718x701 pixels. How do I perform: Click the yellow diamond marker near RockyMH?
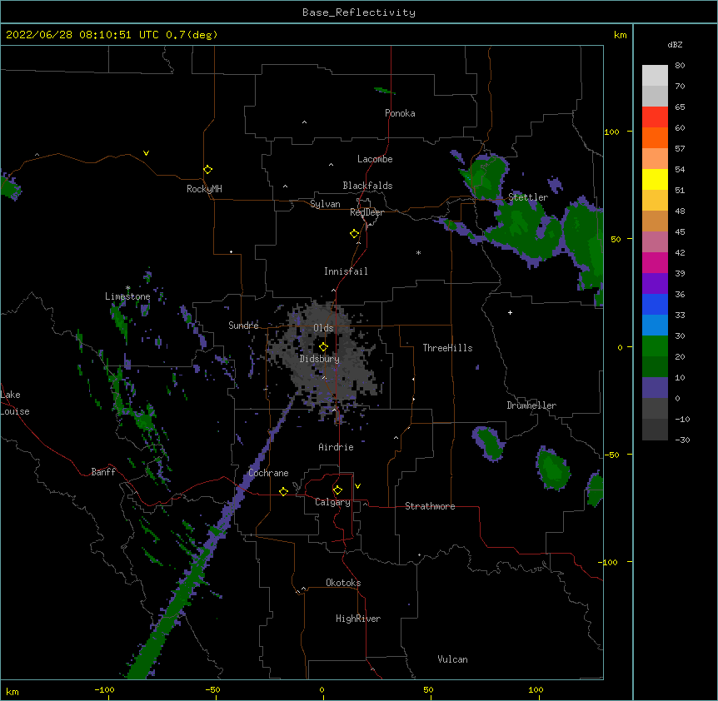click(207, 170)
